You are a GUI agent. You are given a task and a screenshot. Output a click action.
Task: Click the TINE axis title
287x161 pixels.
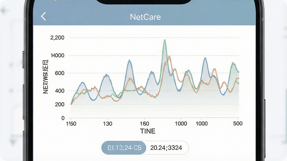(147, 131)
